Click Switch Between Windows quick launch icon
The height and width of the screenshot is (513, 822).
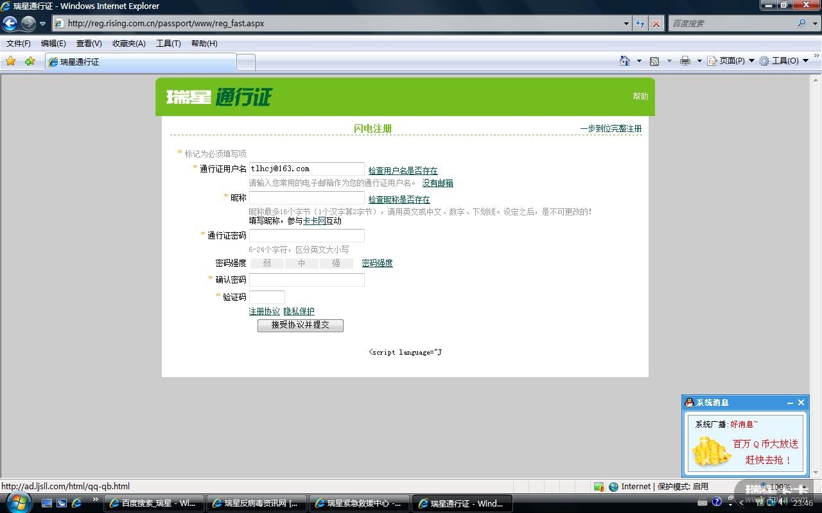click(x=62, y=503)
